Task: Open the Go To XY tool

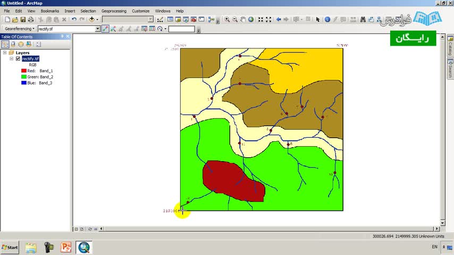Action: [x=379, y=20]
